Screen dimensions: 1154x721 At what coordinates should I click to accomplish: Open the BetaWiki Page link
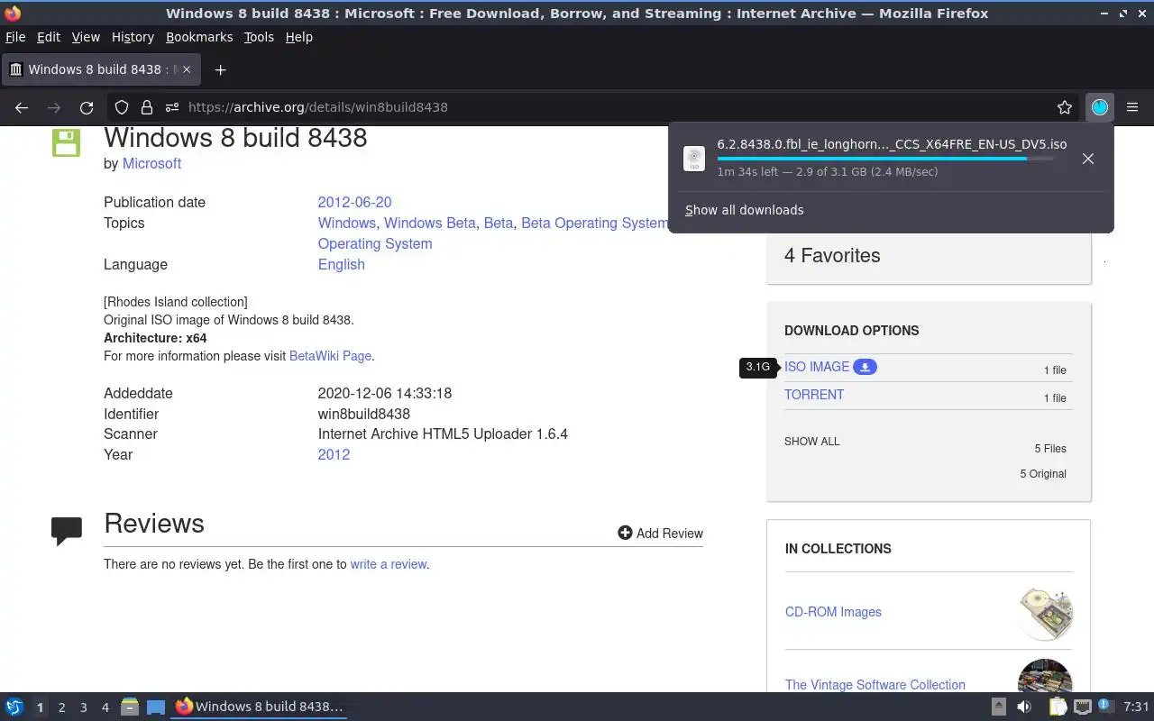[x=330, y=356]
